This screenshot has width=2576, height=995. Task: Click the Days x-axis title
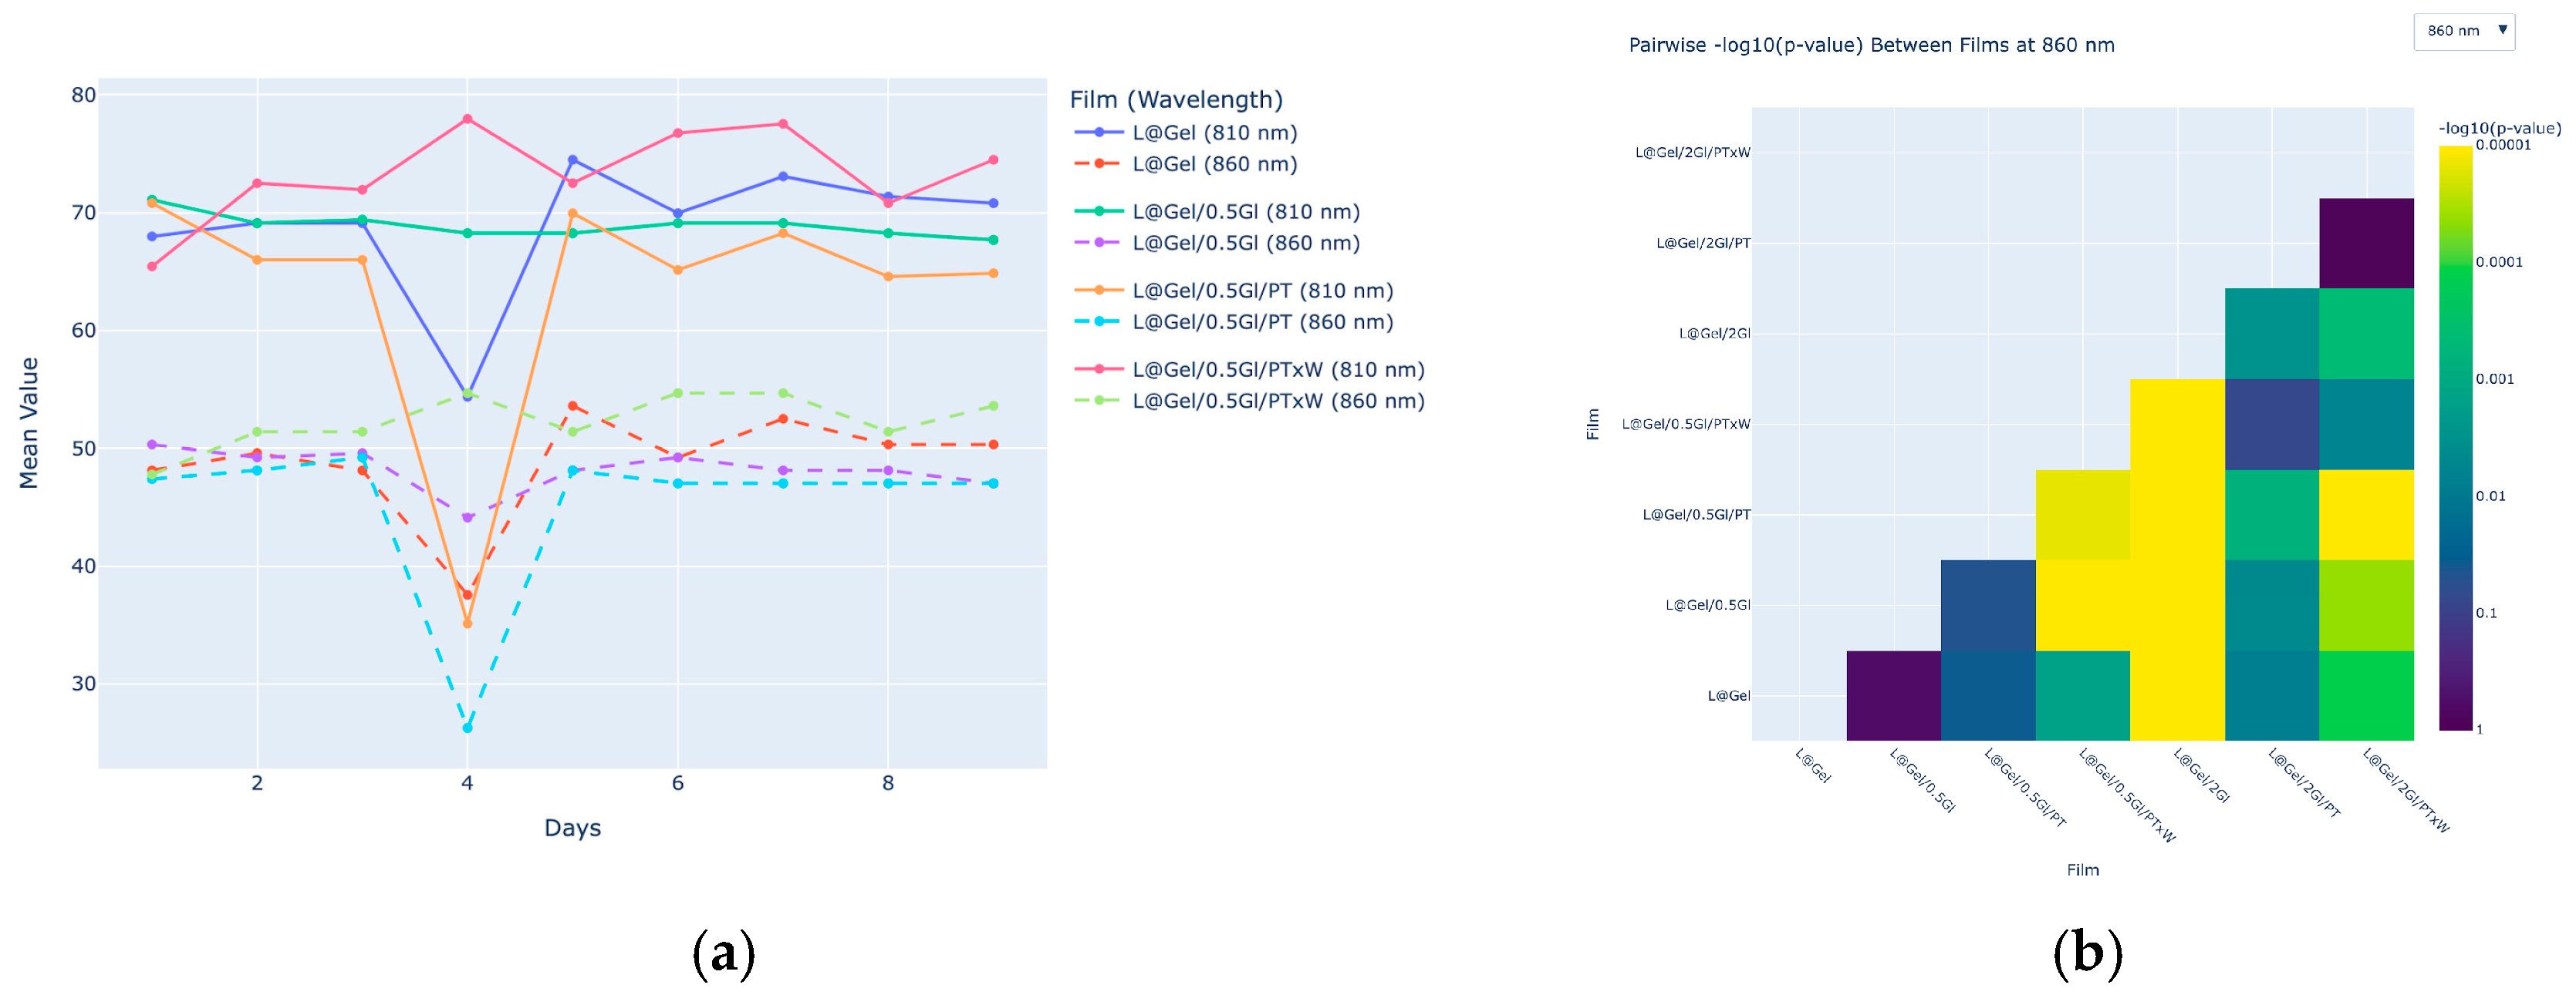tap(572, 829)
